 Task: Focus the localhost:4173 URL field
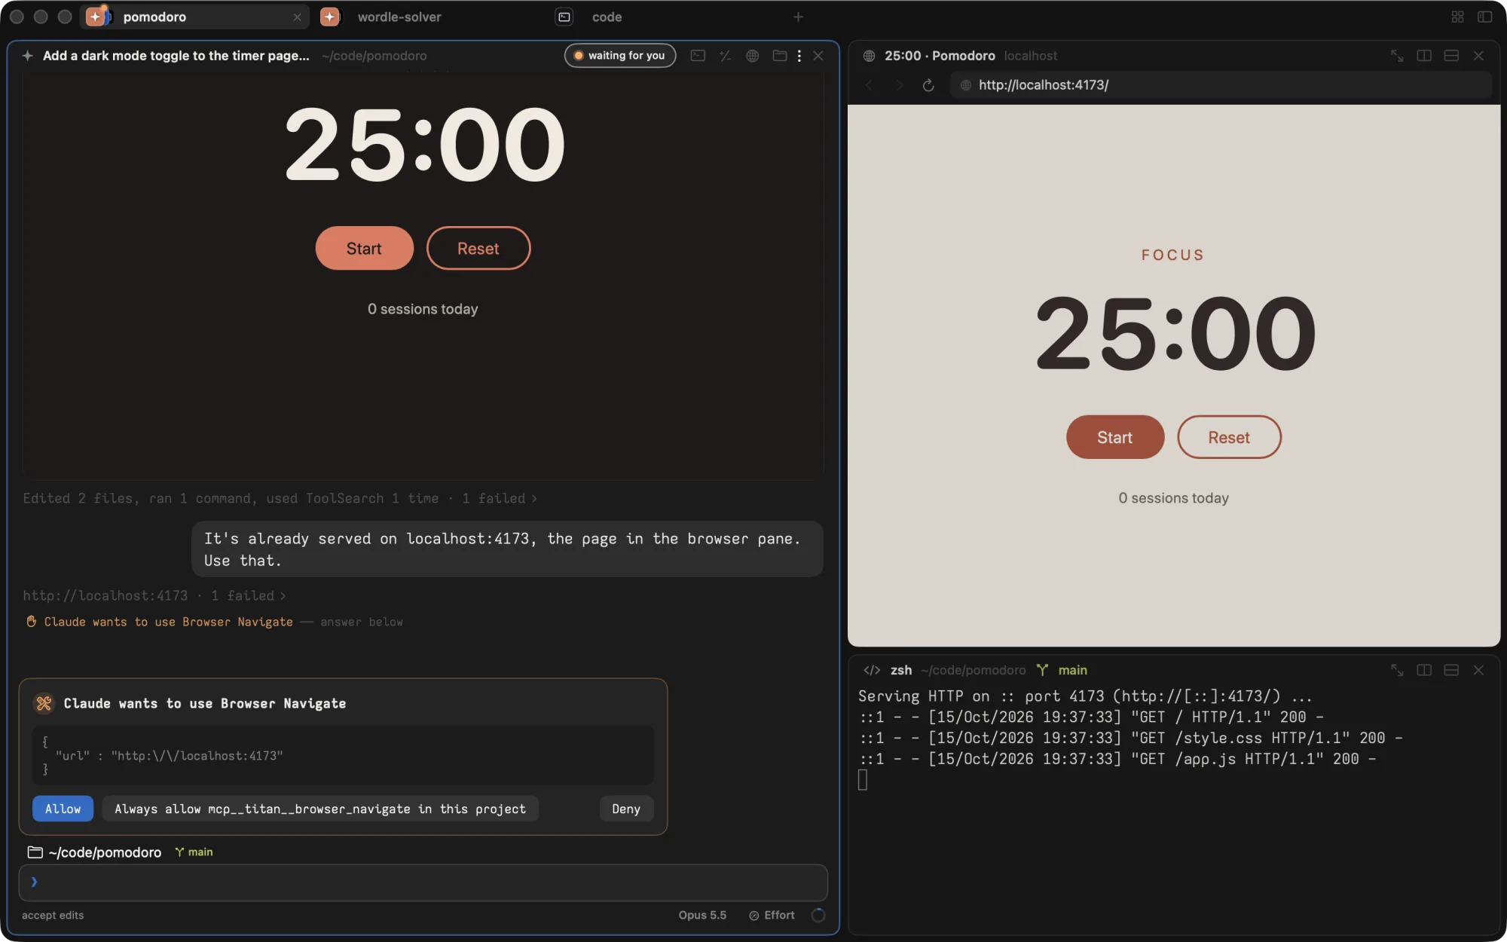coord(1221,85)
